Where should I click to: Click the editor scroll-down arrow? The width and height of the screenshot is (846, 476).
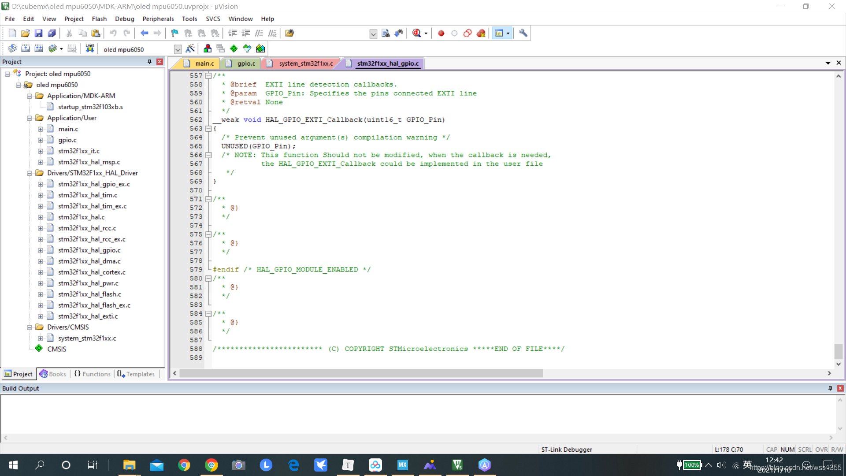(839, 364)
